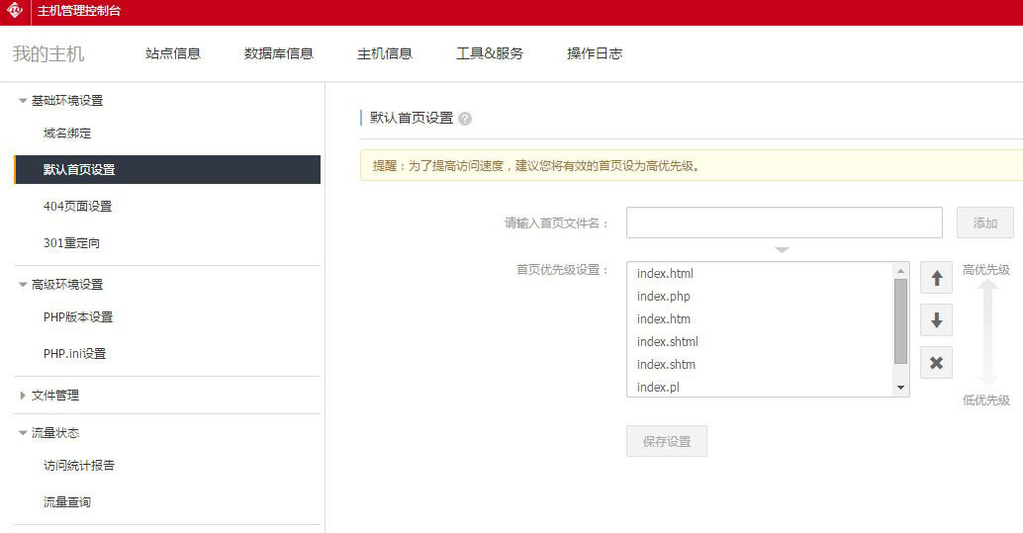Open PHP版本设置 in the sidebar
The image size is (1023, 533).
[78, 317]
